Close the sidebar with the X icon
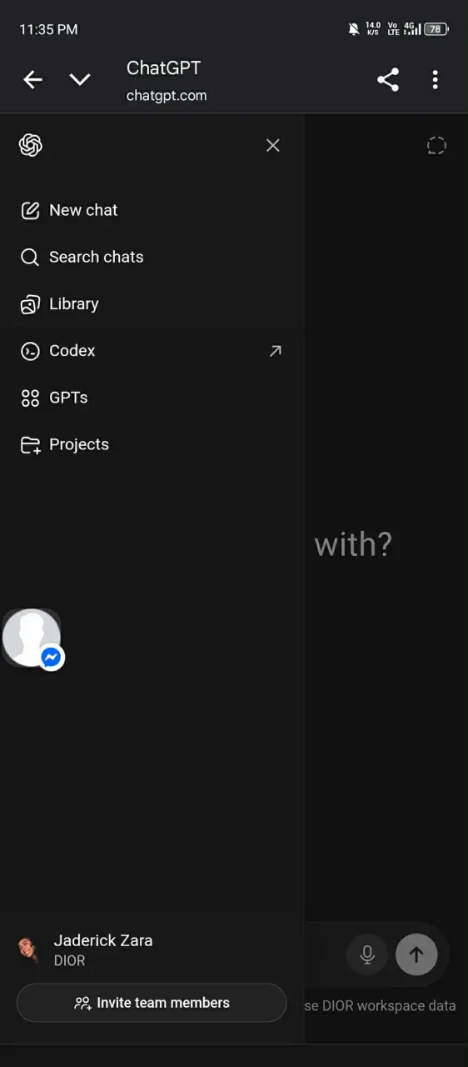This screenshot has width=468, height=1067. (x=272, y=145)
